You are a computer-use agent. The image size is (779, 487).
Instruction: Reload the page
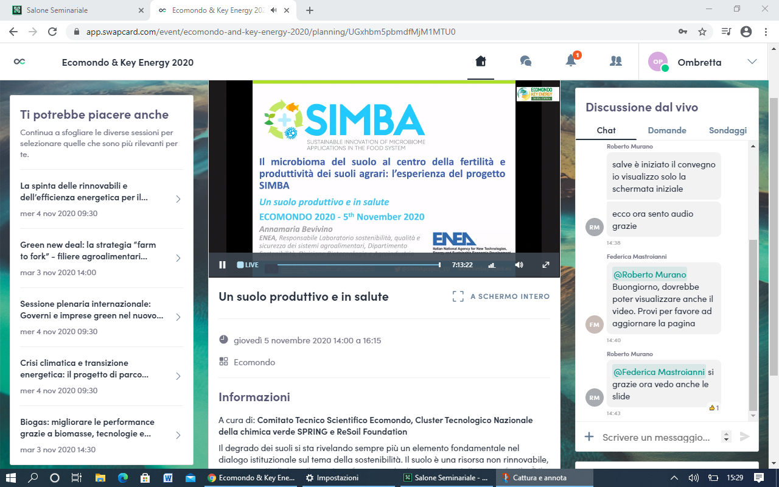point(52,32)
